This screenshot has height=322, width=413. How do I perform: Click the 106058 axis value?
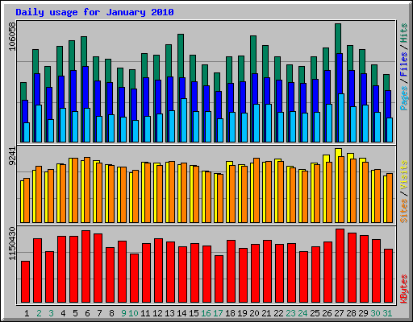coord(12,36)
